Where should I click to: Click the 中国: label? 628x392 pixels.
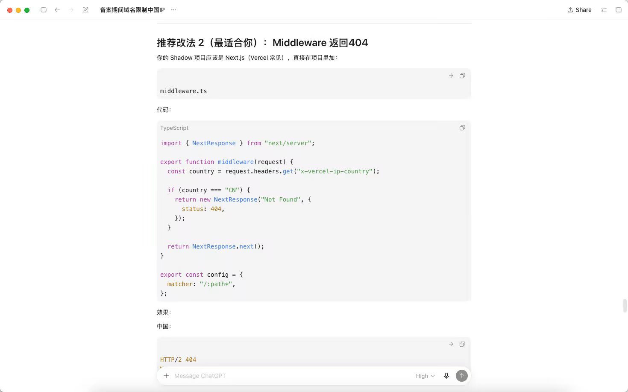[164, 326]
